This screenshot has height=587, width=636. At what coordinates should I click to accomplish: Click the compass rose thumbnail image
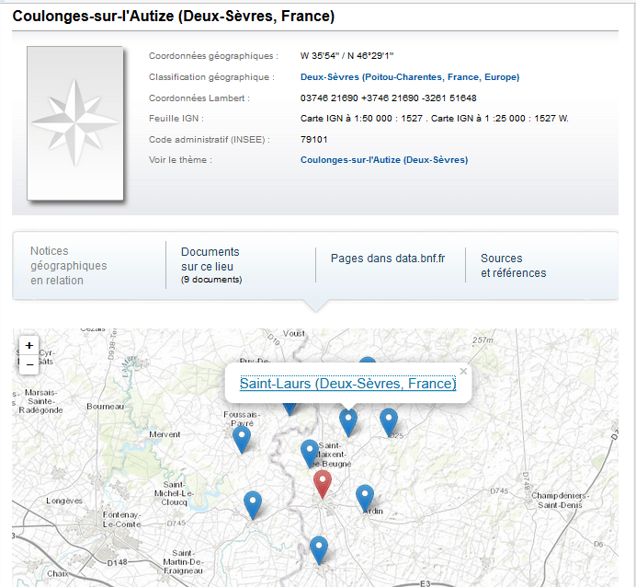(x=75, y=123)
